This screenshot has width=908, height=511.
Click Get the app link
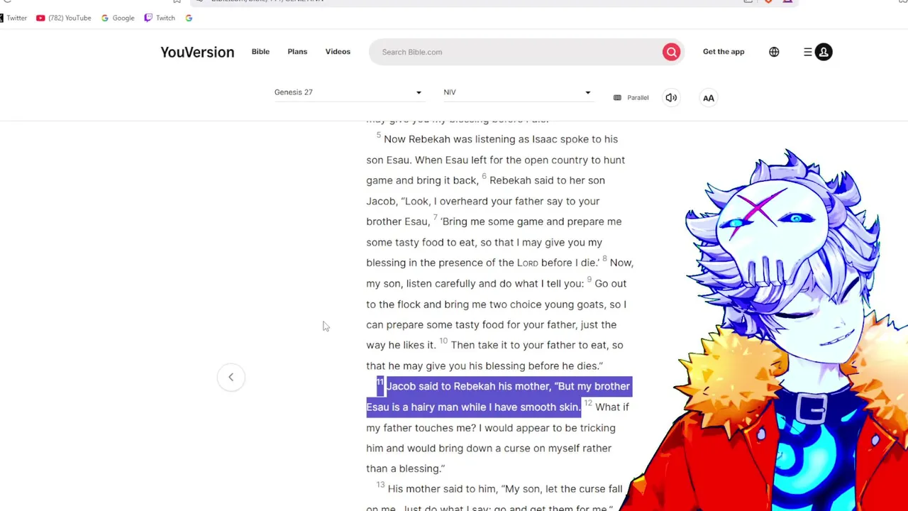[724, 51]
